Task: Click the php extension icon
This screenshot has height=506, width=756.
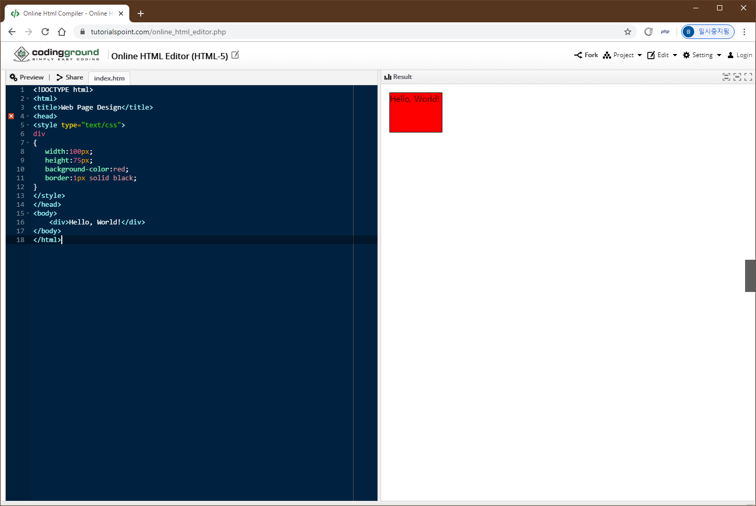Action: click(665, 32)
